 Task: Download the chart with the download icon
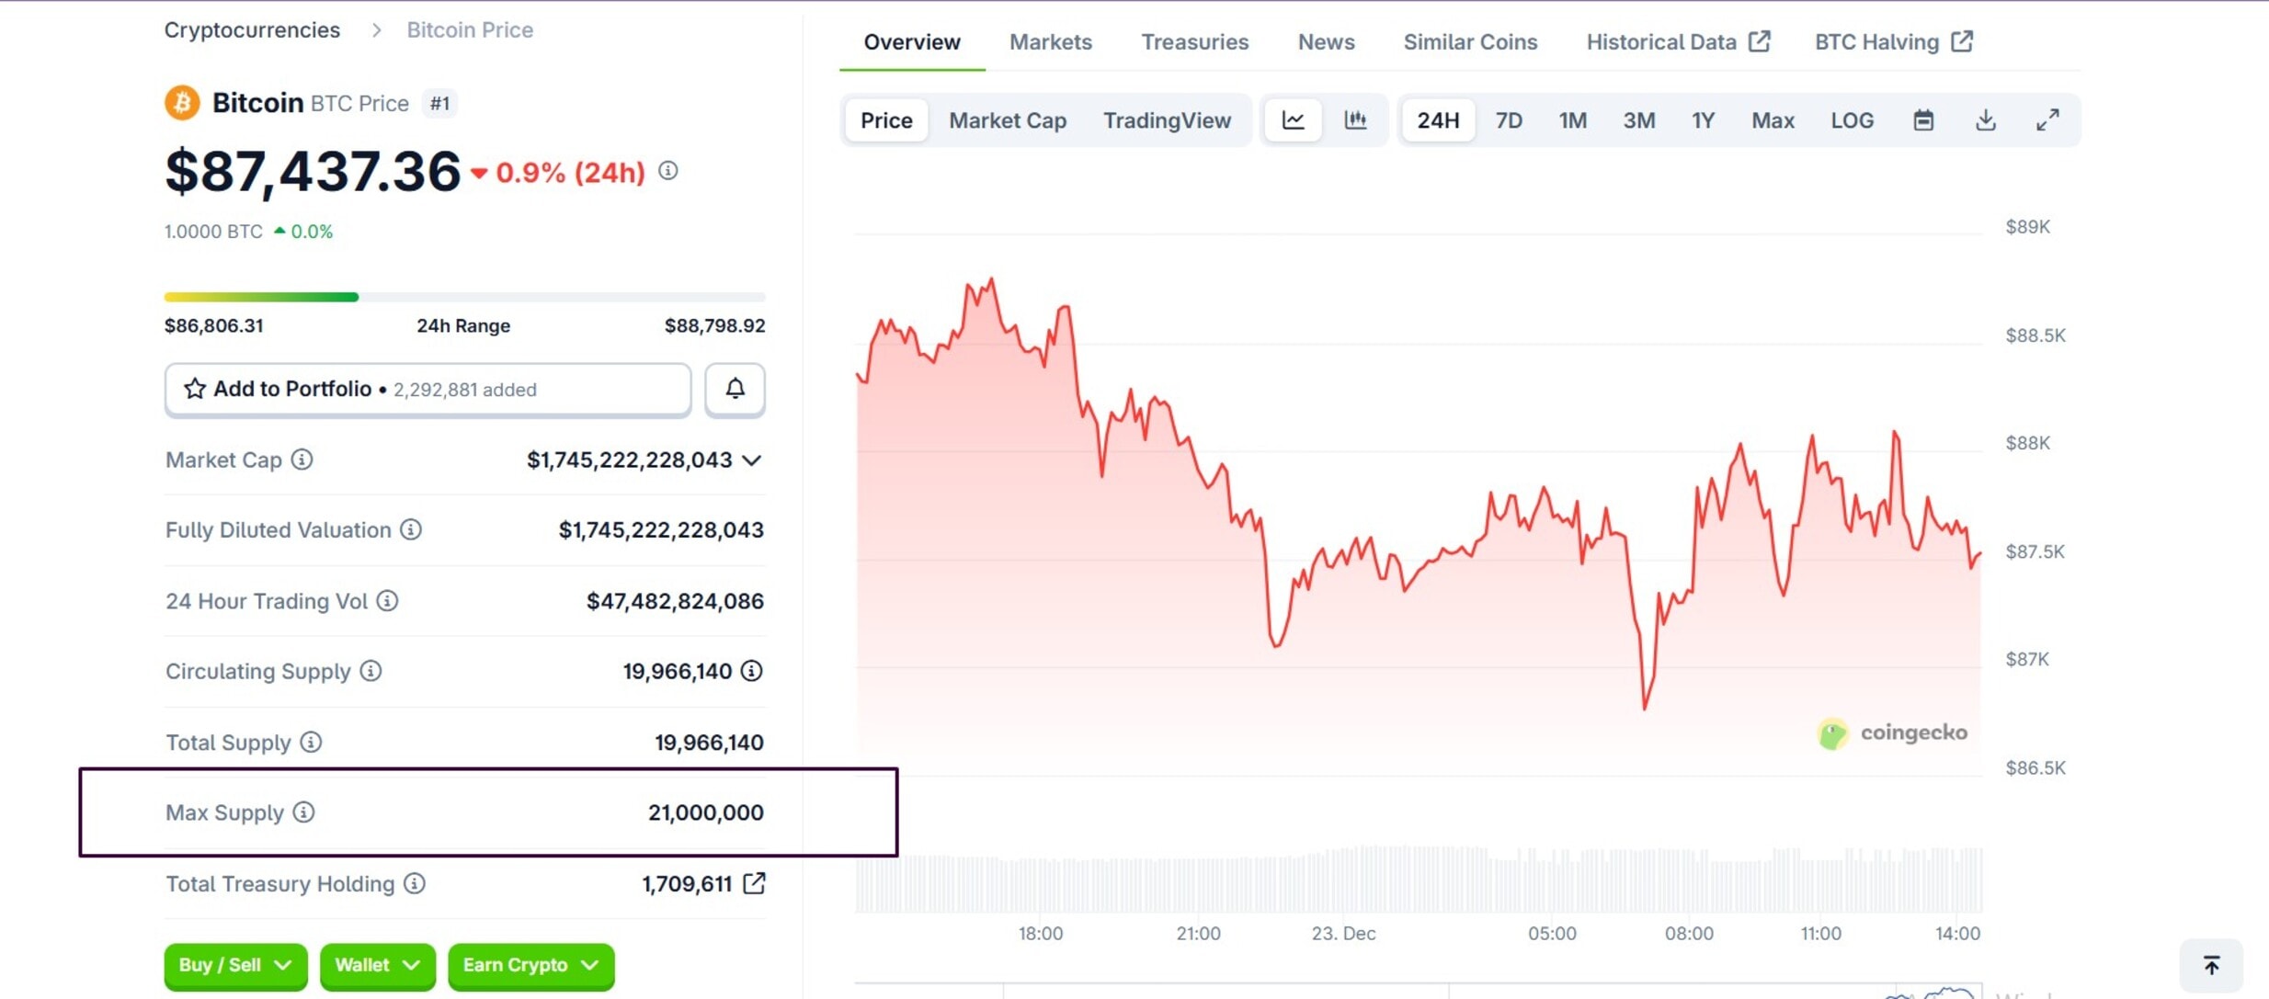pyautogui.click(x=1987, y=119)
